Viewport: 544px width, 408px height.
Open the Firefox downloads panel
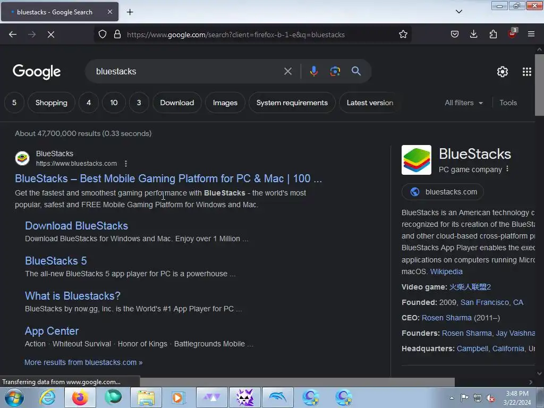click(473, 35)
